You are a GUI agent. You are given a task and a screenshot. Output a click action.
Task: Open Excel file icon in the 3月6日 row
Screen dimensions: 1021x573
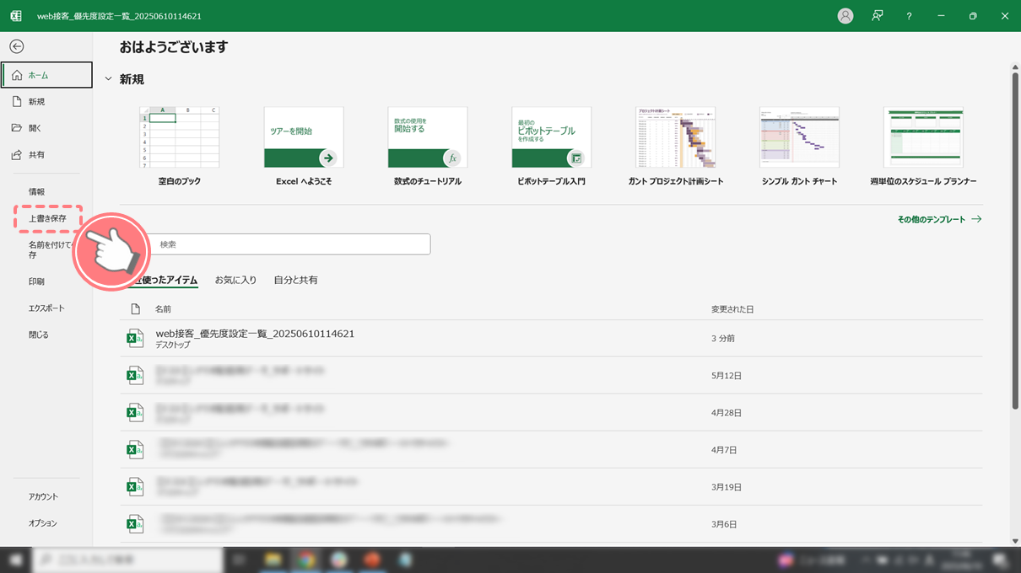point(135,524)
